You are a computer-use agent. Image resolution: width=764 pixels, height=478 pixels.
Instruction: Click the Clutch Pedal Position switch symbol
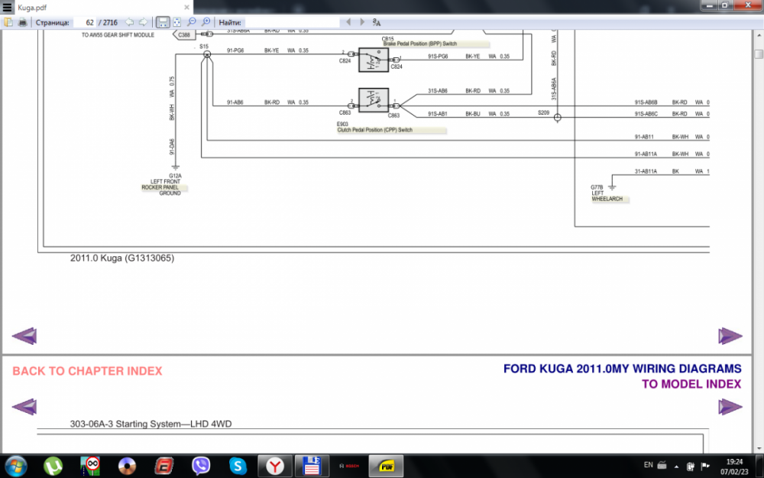pos(374,100)
